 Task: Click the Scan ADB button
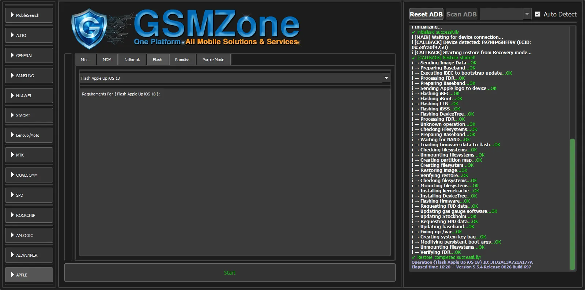tap(461, 14)
